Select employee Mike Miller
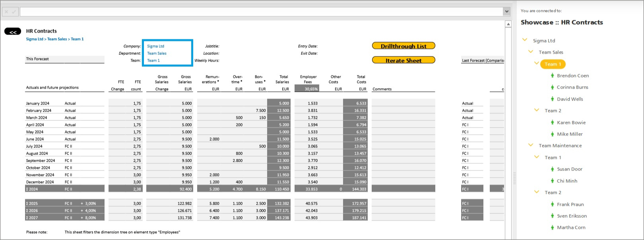Image resolution: width=644 pixels, height=240 pixels. (x=570, y=134)
